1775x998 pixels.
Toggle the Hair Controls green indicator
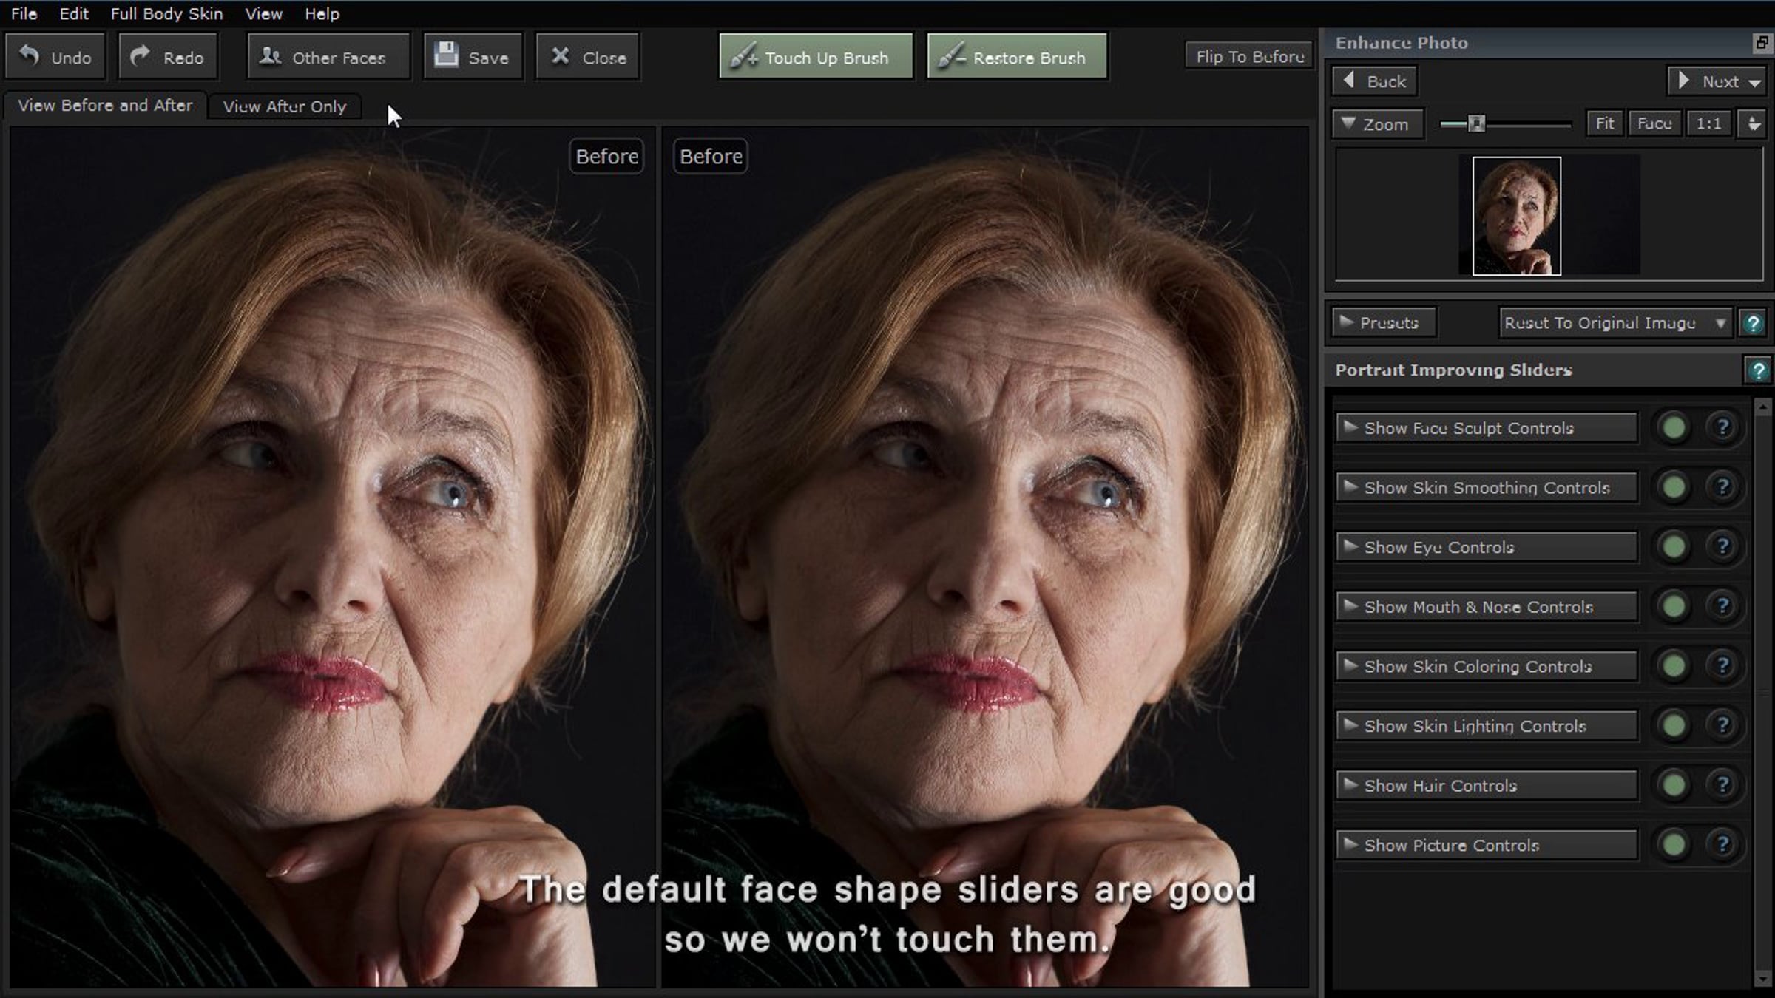(1674, 785)
